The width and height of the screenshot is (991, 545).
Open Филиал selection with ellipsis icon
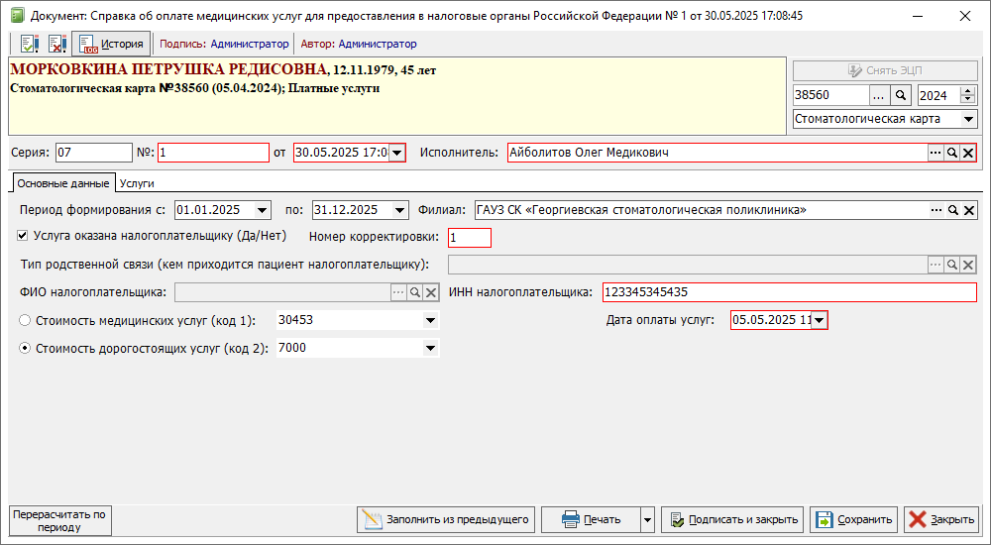pos(935,210)
